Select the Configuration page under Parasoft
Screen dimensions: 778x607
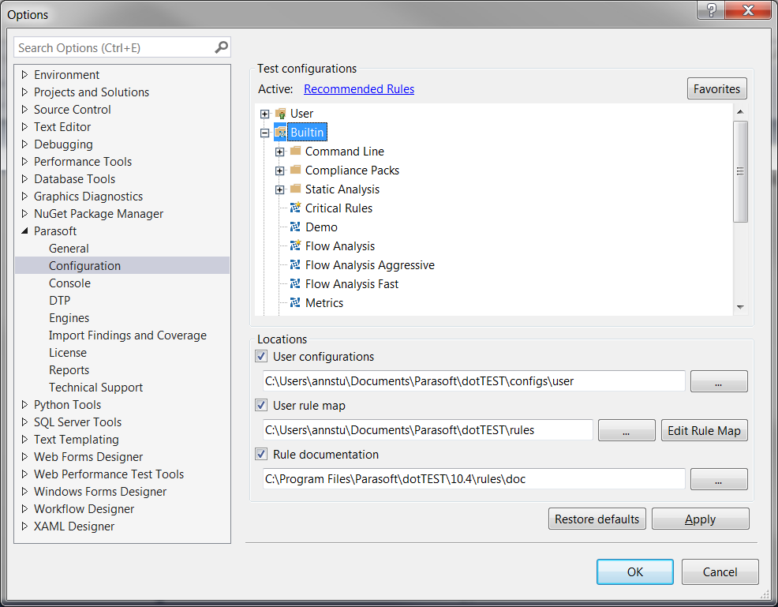(122, 265)
